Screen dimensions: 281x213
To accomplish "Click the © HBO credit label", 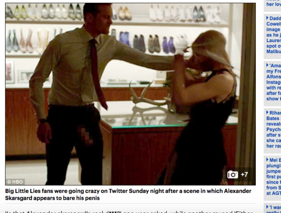I will [15, 182].
